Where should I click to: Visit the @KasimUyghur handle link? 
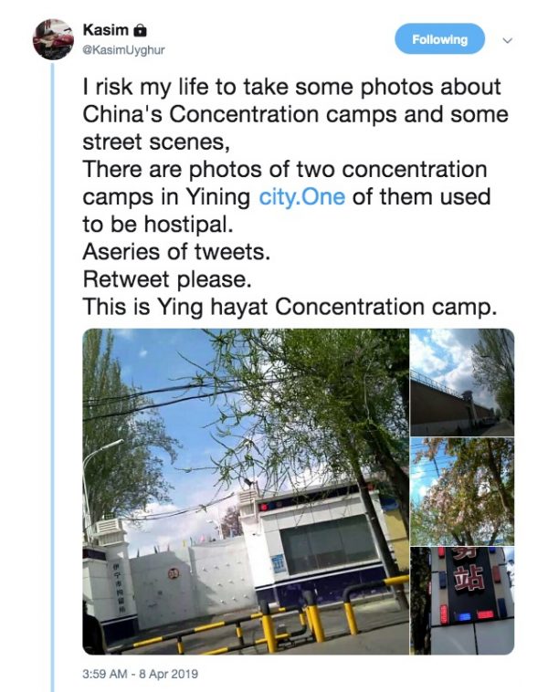pyautogui.click(x=123, y=50)
